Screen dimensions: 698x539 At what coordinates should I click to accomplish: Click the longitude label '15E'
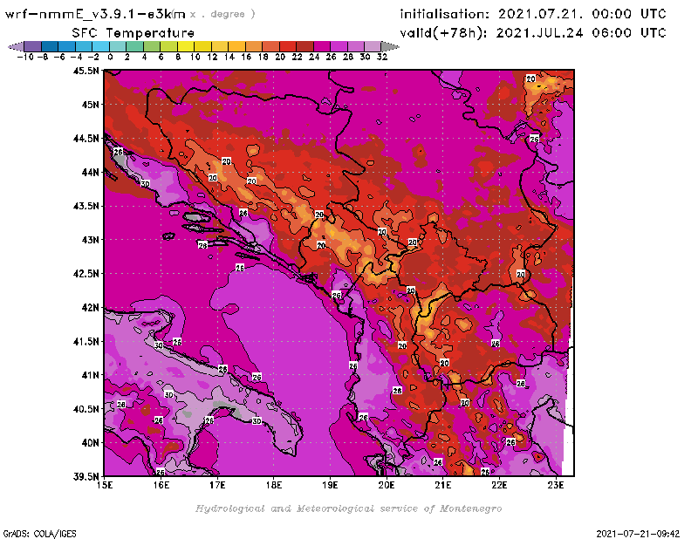[105, 485]
